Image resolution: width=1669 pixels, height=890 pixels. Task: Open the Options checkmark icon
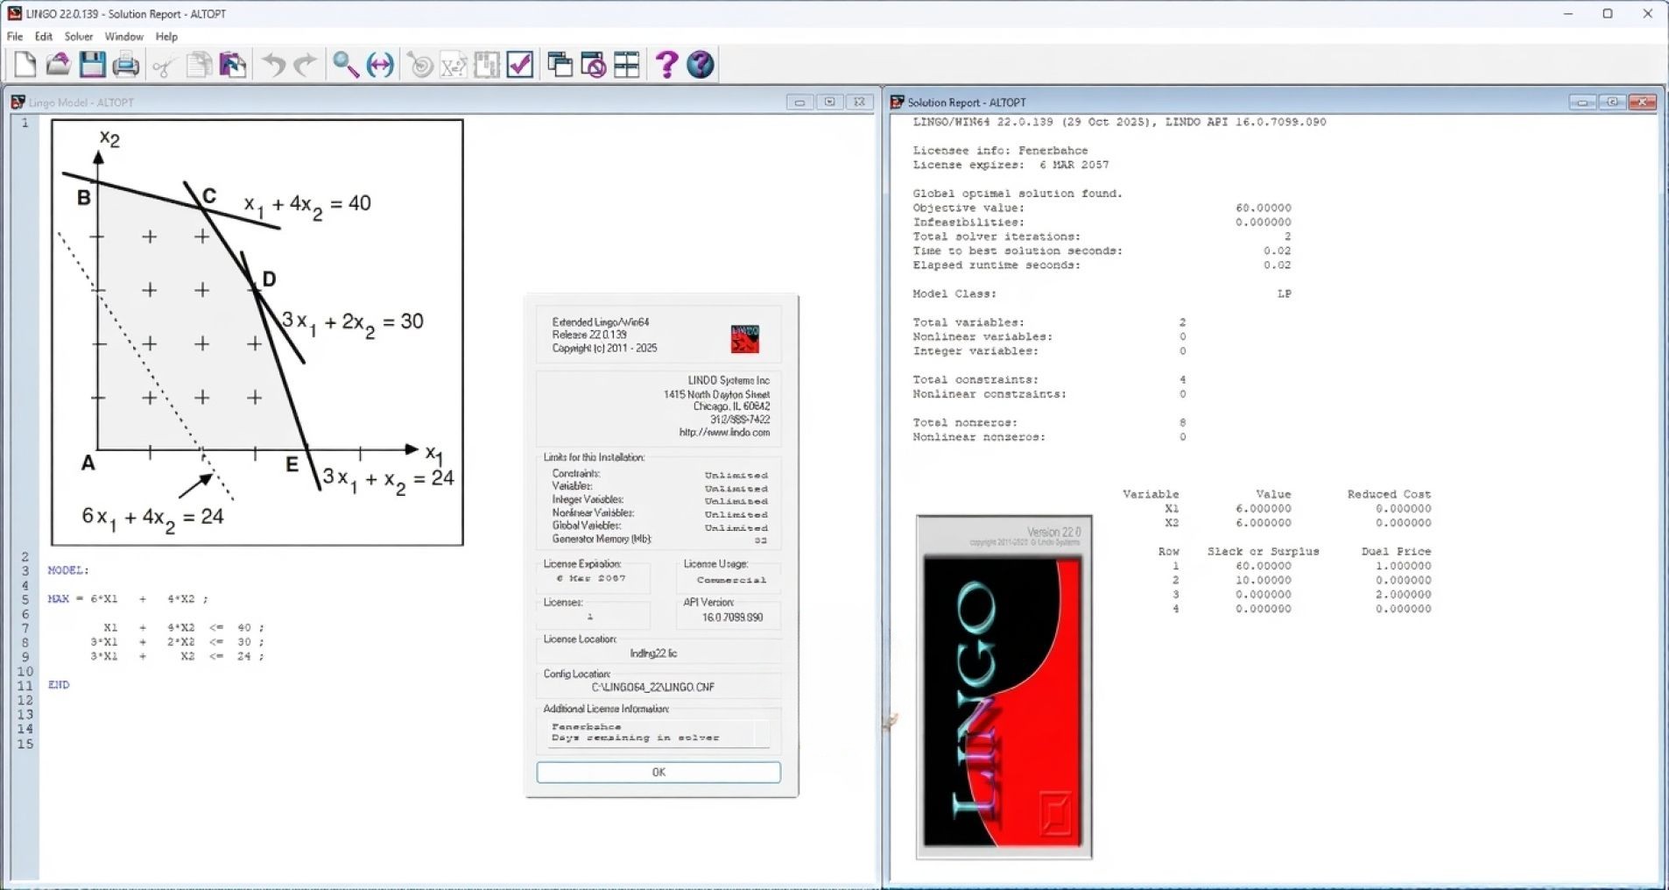[x=520, y=65]
